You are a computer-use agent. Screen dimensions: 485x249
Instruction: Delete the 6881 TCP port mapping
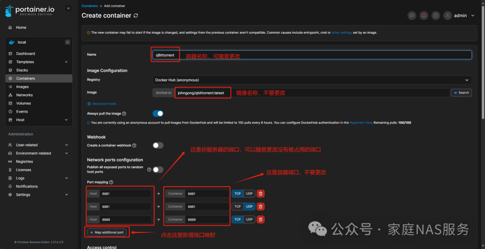(x=260, y=194)
